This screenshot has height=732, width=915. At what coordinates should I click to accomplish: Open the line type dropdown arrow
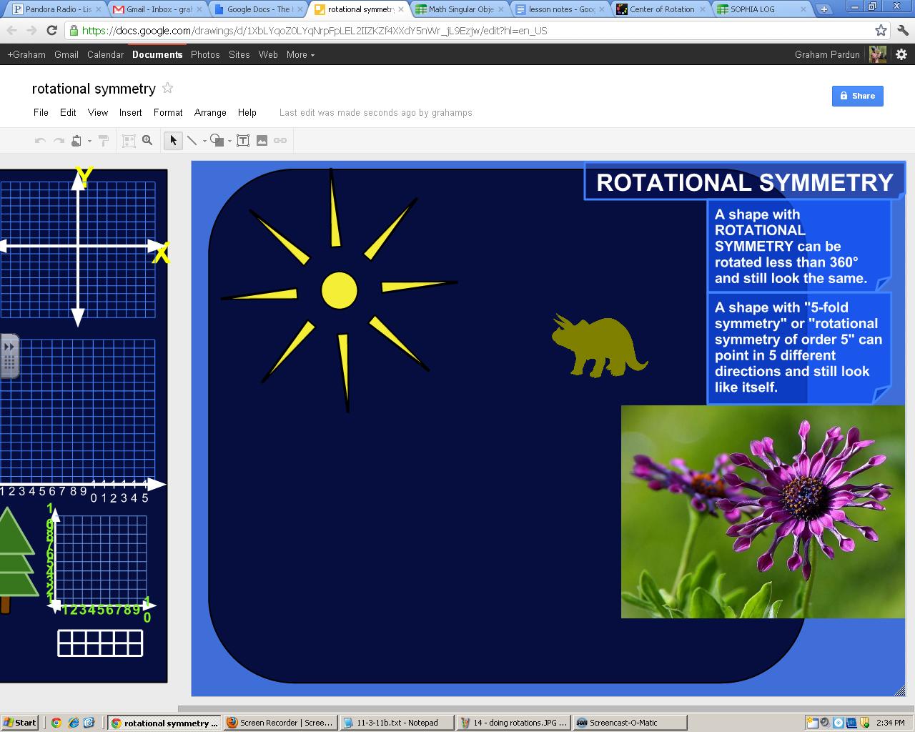click(x=204, y=142)
